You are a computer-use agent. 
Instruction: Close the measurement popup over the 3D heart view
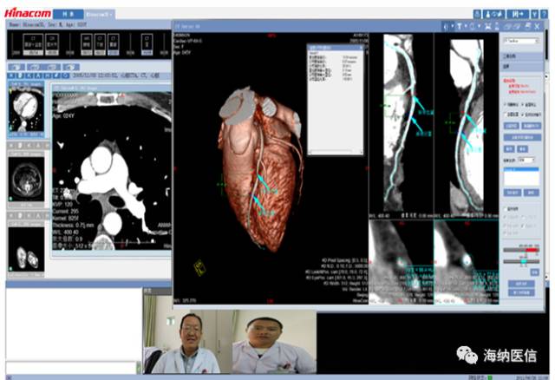click(361, 48)
